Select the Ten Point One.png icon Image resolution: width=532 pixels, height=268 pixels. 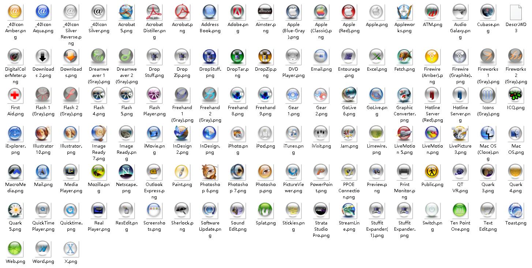(x=460, y=210)
